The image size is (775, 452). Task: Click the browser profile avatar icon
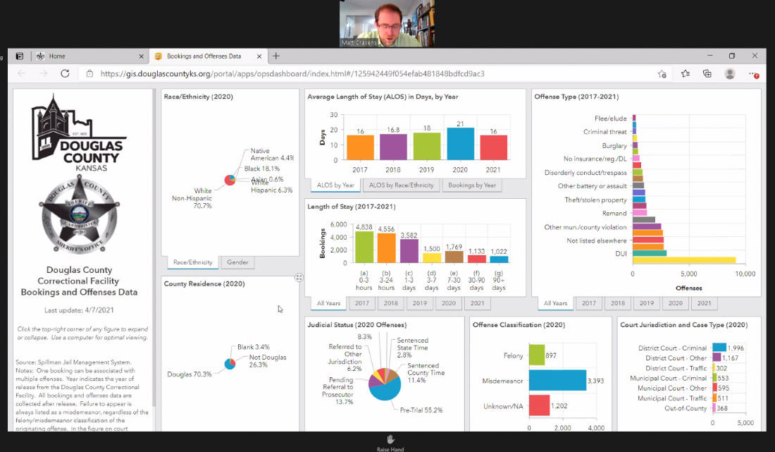click(730, 73)
